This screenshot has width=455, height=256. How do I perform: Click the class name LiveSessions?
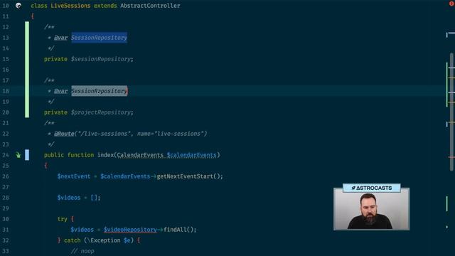(70, 6)
